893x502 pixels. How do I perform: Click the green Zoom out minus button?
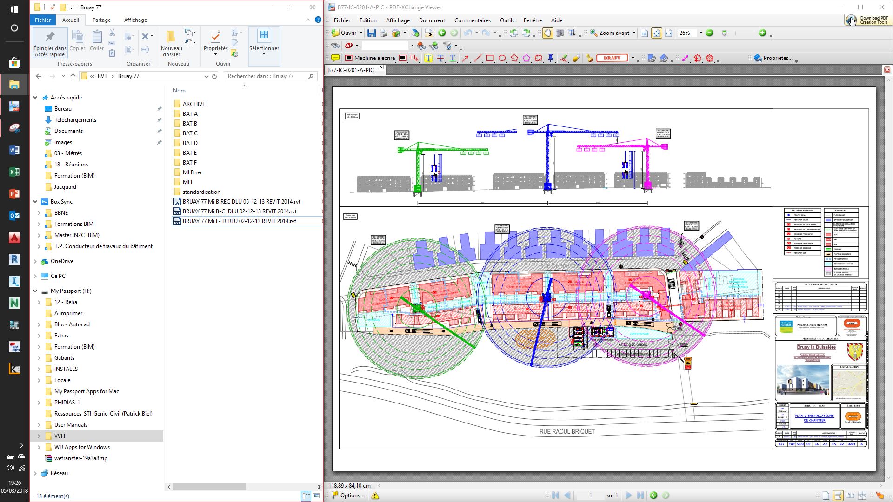[x=709, y=33]
